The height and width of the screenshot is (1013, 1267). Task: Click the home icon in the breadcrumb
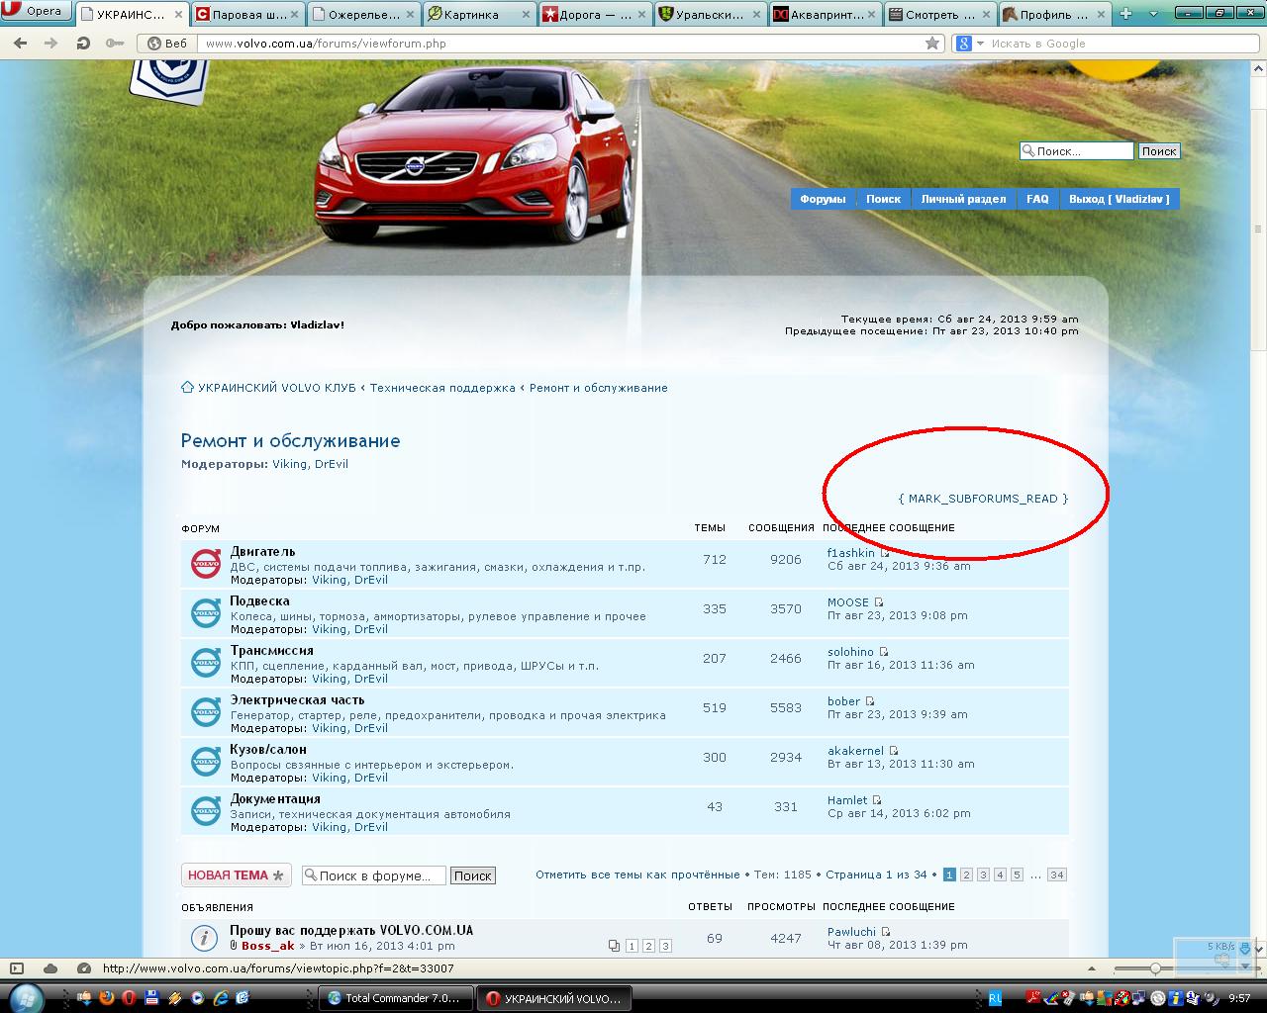(x=187, y=388)
